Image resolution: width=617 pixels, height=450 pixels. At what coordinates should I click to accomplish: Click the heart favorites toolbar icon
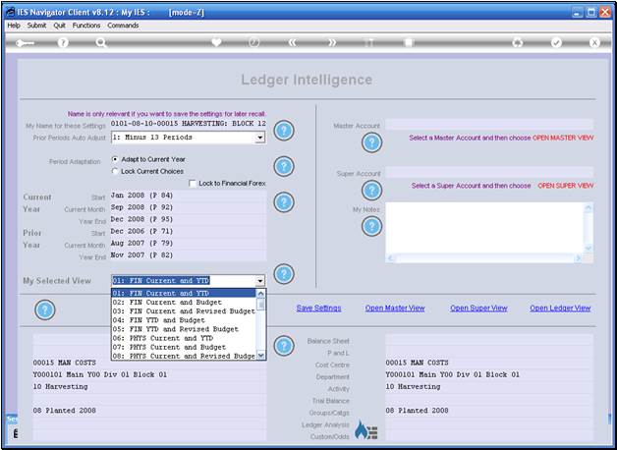[216, 42]
